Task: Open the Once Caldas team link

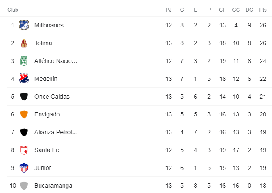Action: (x=52, y=96)
